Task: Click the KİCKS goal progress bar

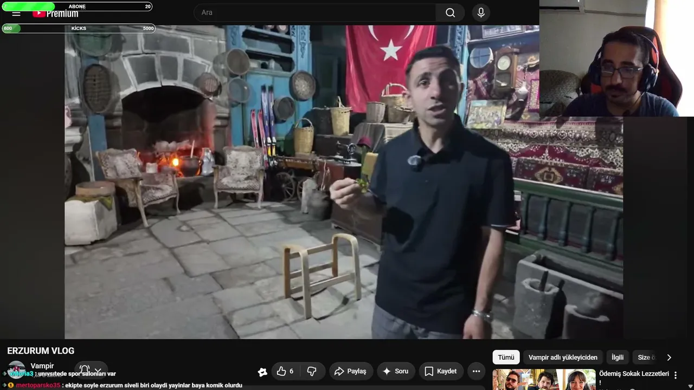Action: 79,28
